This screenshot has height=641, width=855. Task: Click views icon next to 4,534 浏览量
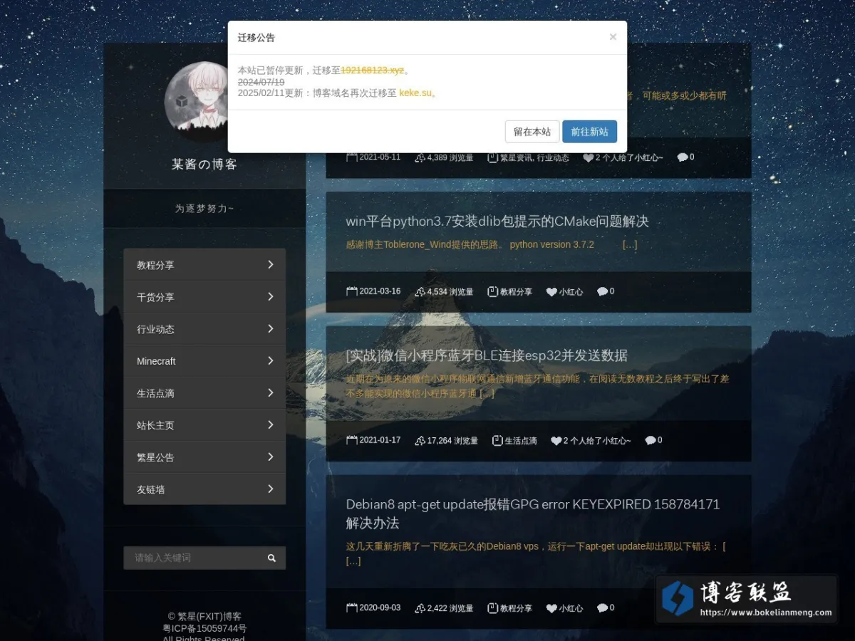click(420, 292)
